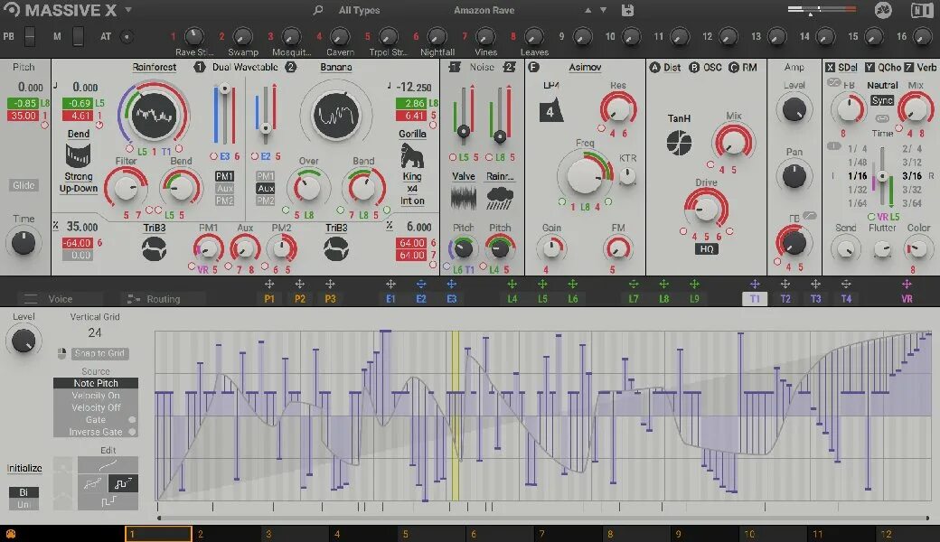
Task: Save preset with the floppy disk icon
Action: [x=627, y=10]
